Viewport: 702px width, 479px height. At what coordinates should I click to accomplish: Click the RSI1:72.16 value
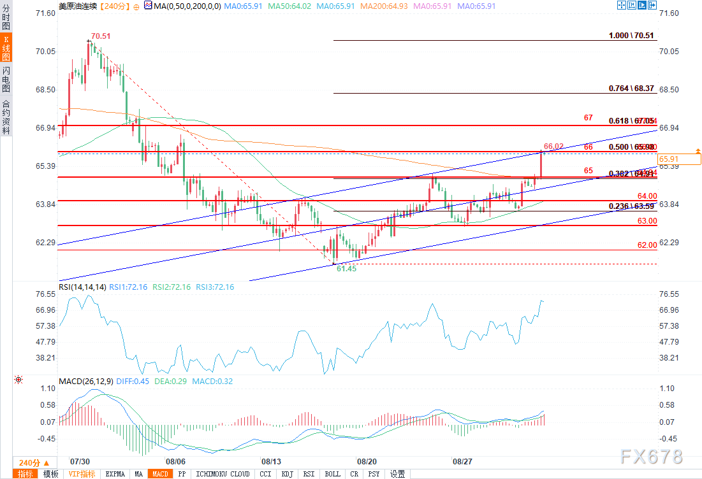129,287
